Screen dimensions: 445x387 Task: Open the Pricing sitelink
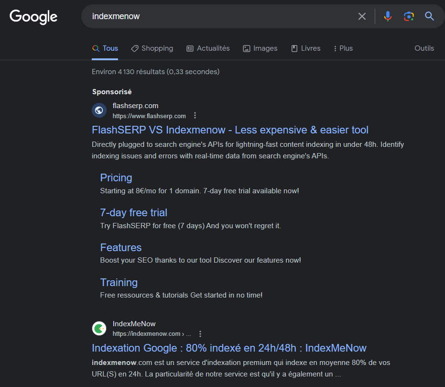[116, 178]
